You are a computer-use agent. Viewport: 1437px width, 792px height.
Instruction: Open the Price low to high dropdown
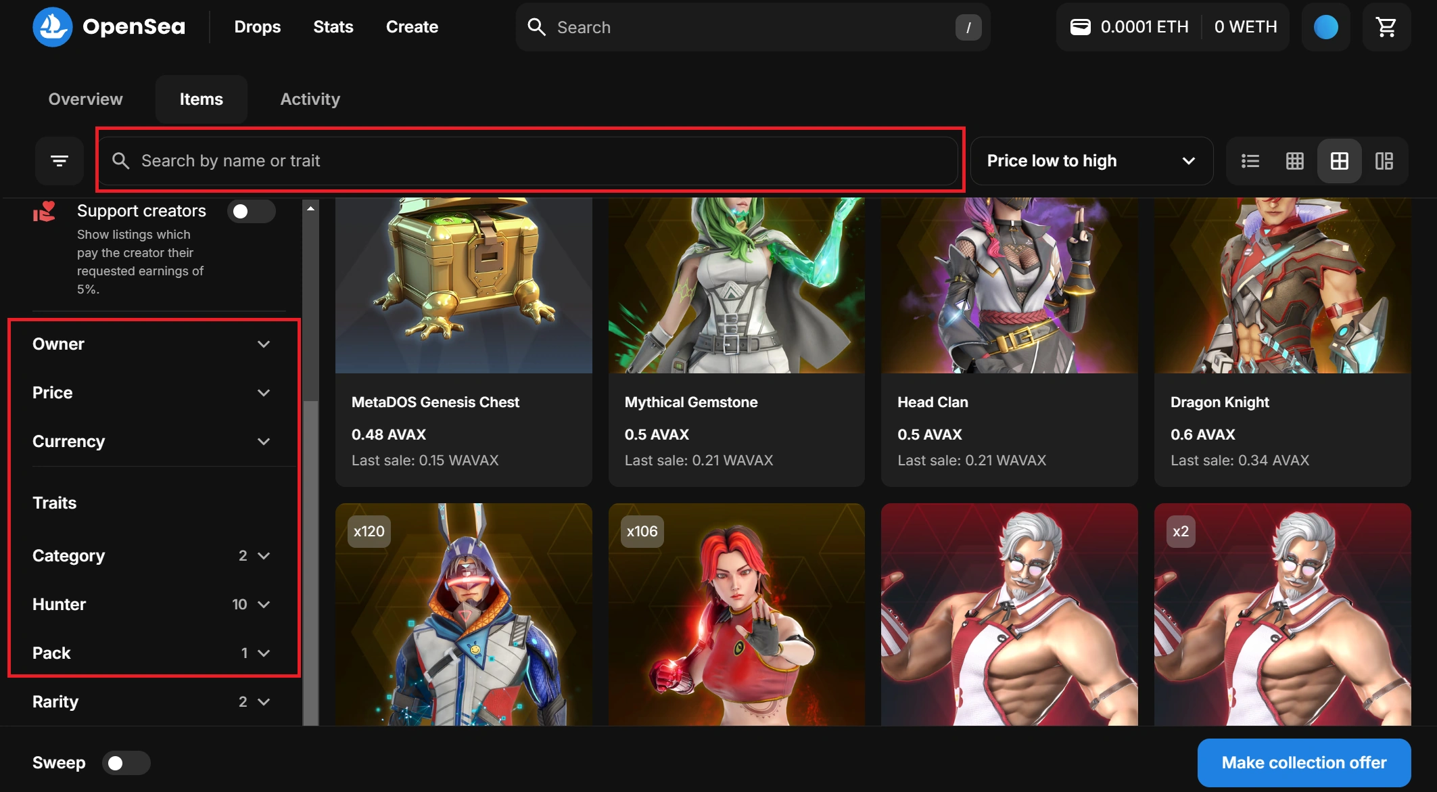pos(1090,161)
